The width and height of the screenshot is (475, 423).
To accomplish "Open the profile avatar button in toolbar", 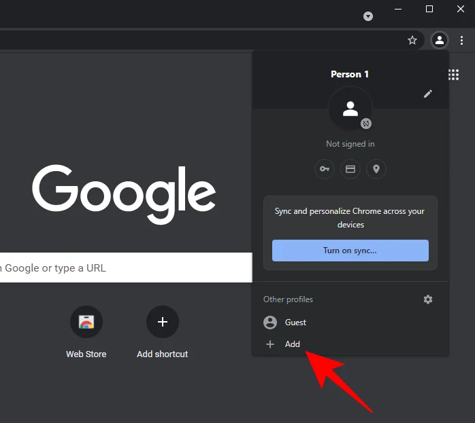I will (x=440, y=40).
